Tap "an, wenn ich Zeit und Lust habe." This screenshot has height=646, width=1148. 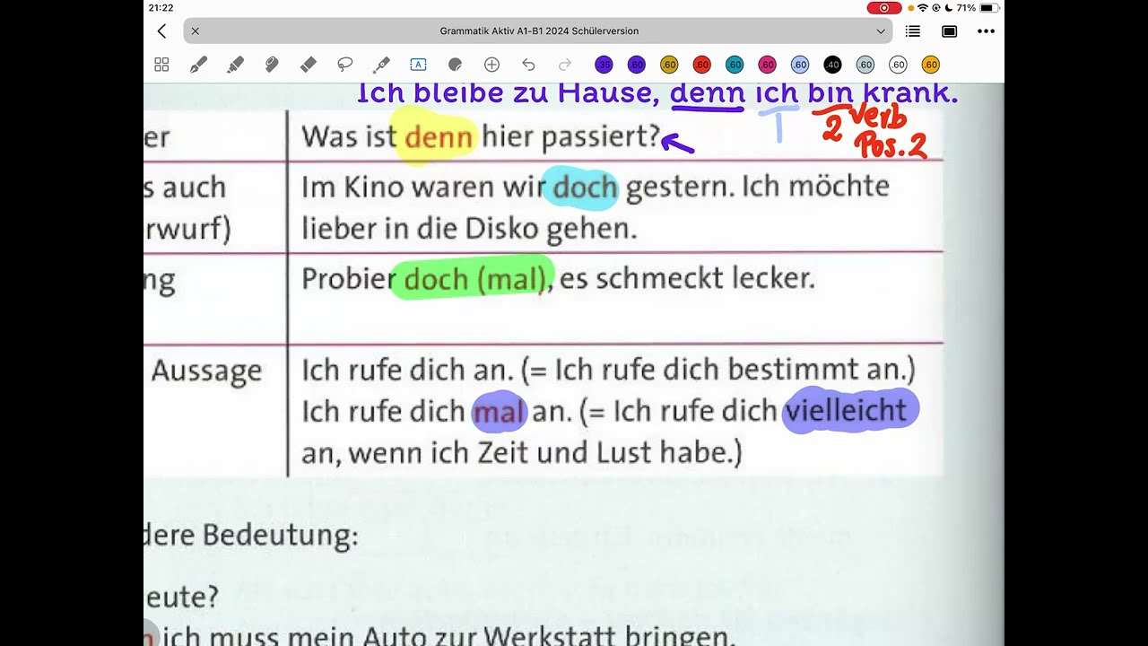[x=517, y=453]
